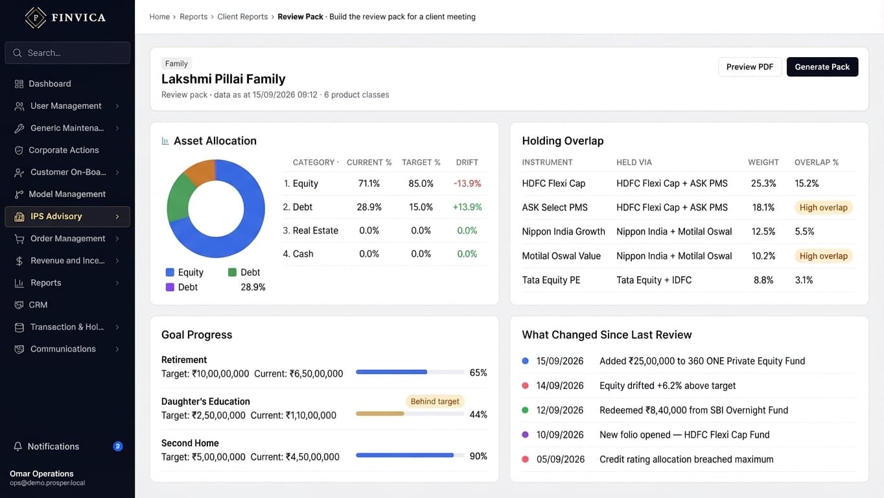Viewport: 884px width, 498px height.
Task: Click the Daughter's Education progress bar
Action: pyautogui.click(x=410, y=414)
